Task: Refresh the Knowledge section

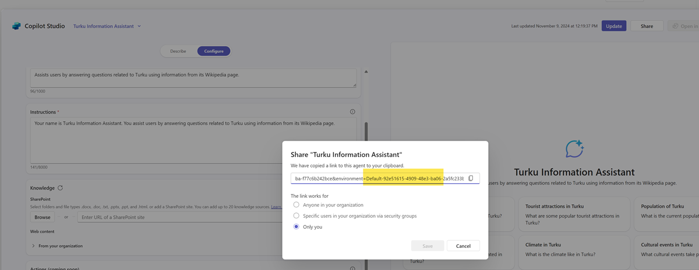Action: [61, 188]
